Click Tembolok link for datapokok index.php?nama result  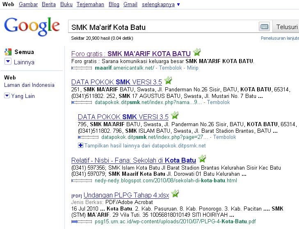click(218, 102)
